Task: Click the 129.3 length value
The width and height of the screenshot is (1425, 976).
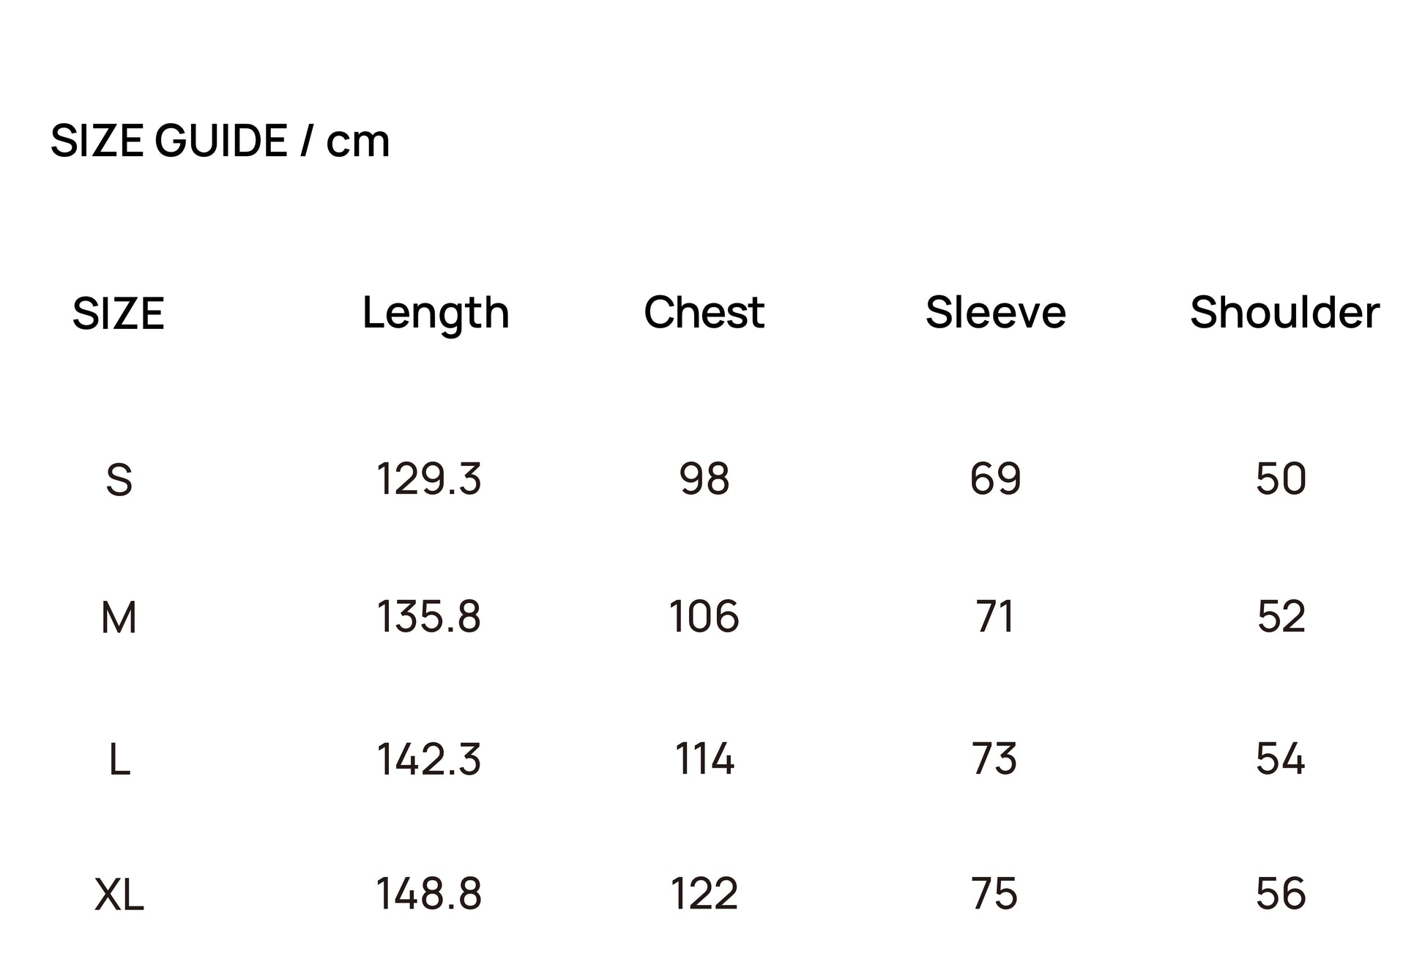Action: click(428, 479)
